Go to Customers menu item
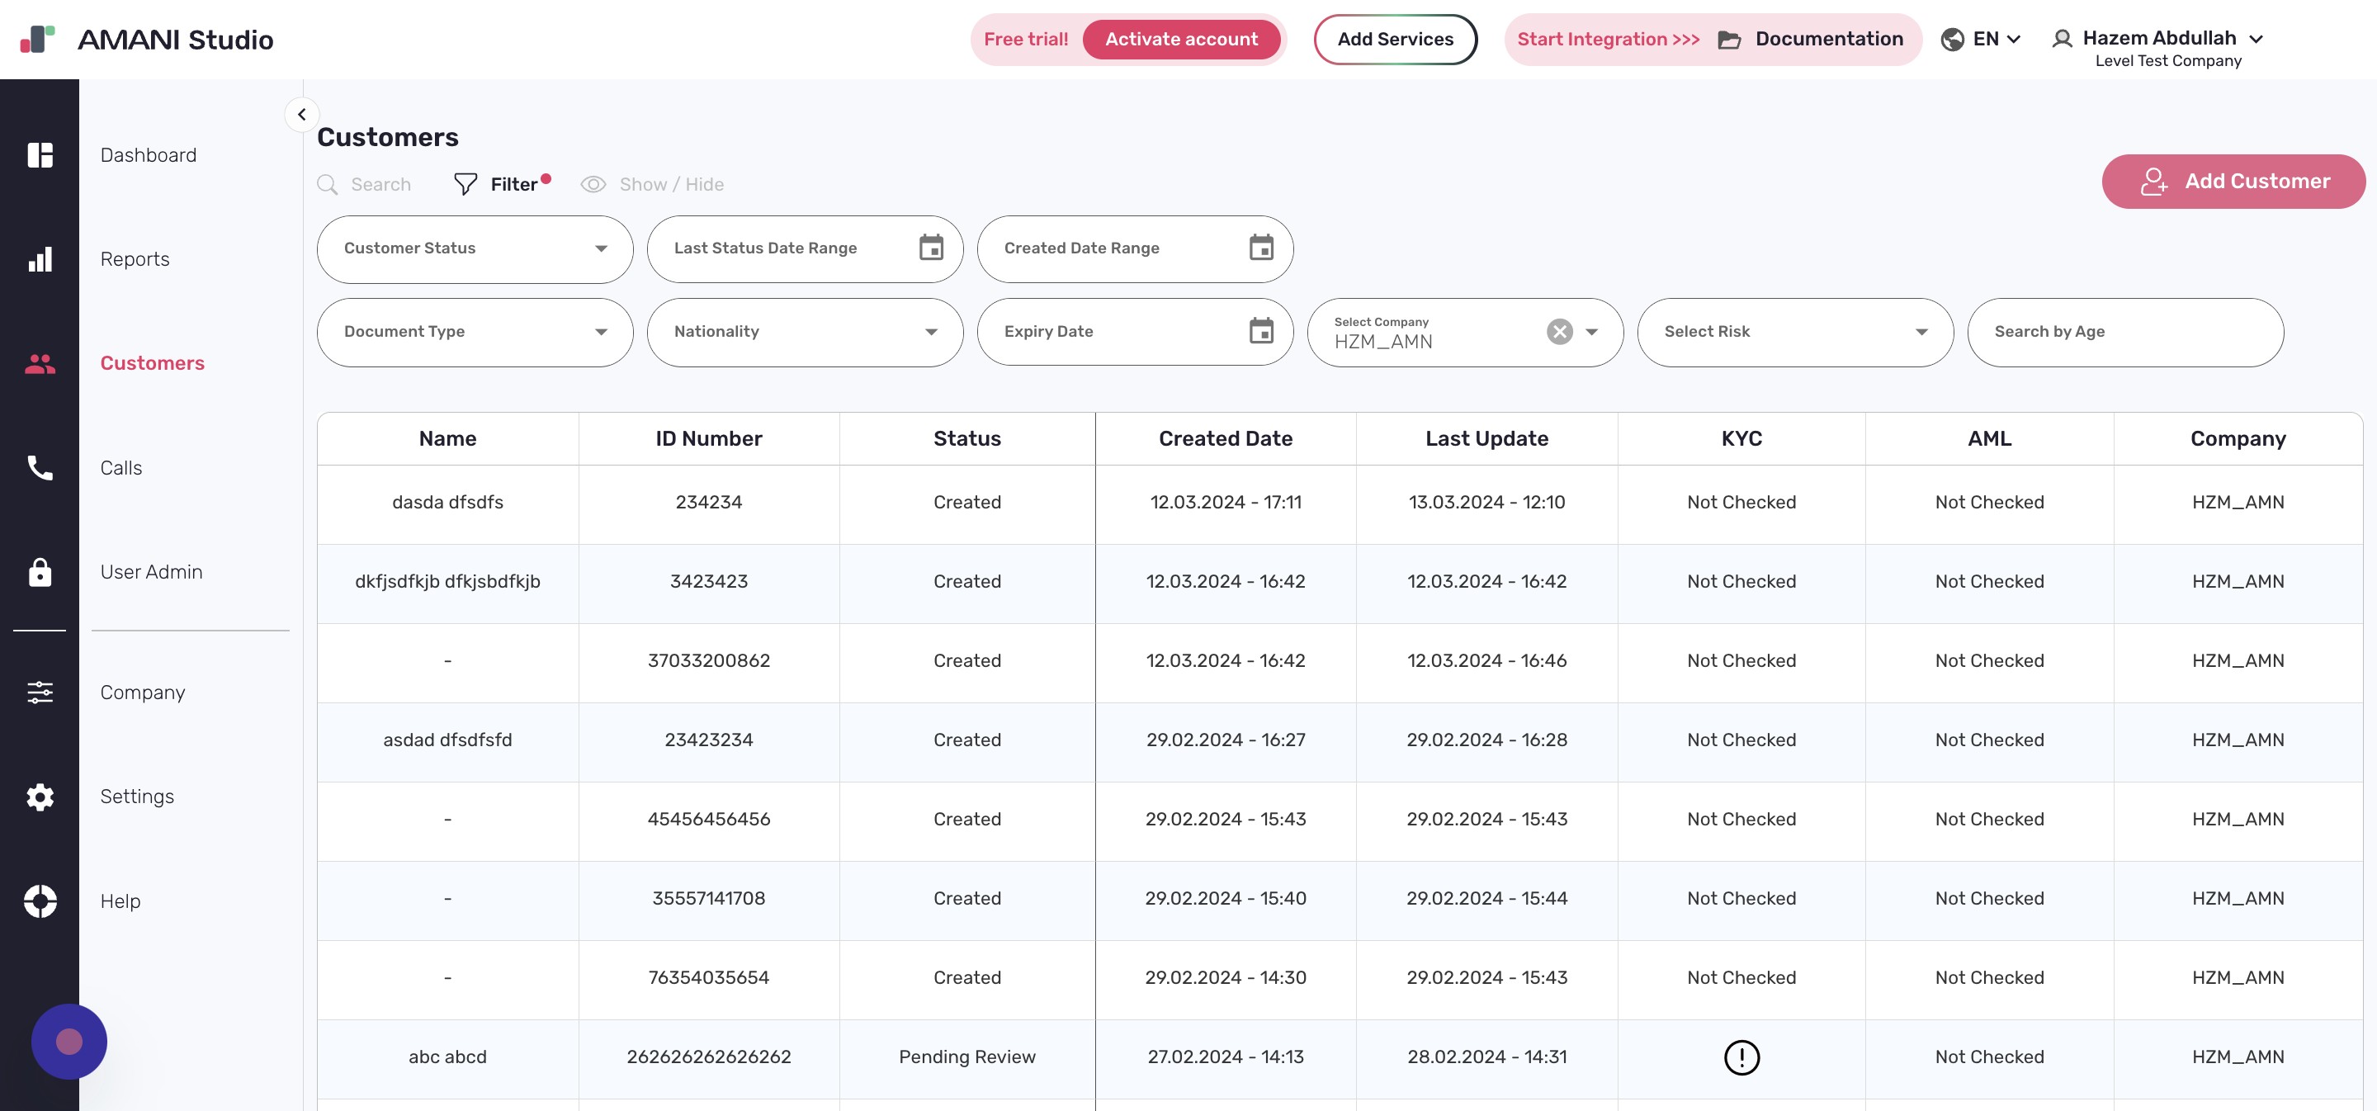2377x1111 pixels. tap(152, 363)
